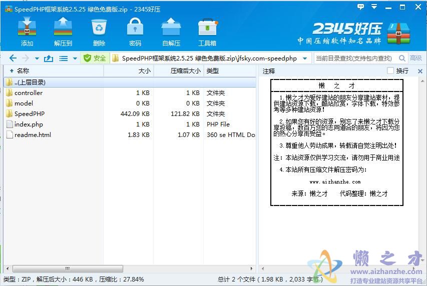Screen dimensions: 427x286
Task: Click the 删除 (Delete) trash icon
Action: (x=99, y=31)
